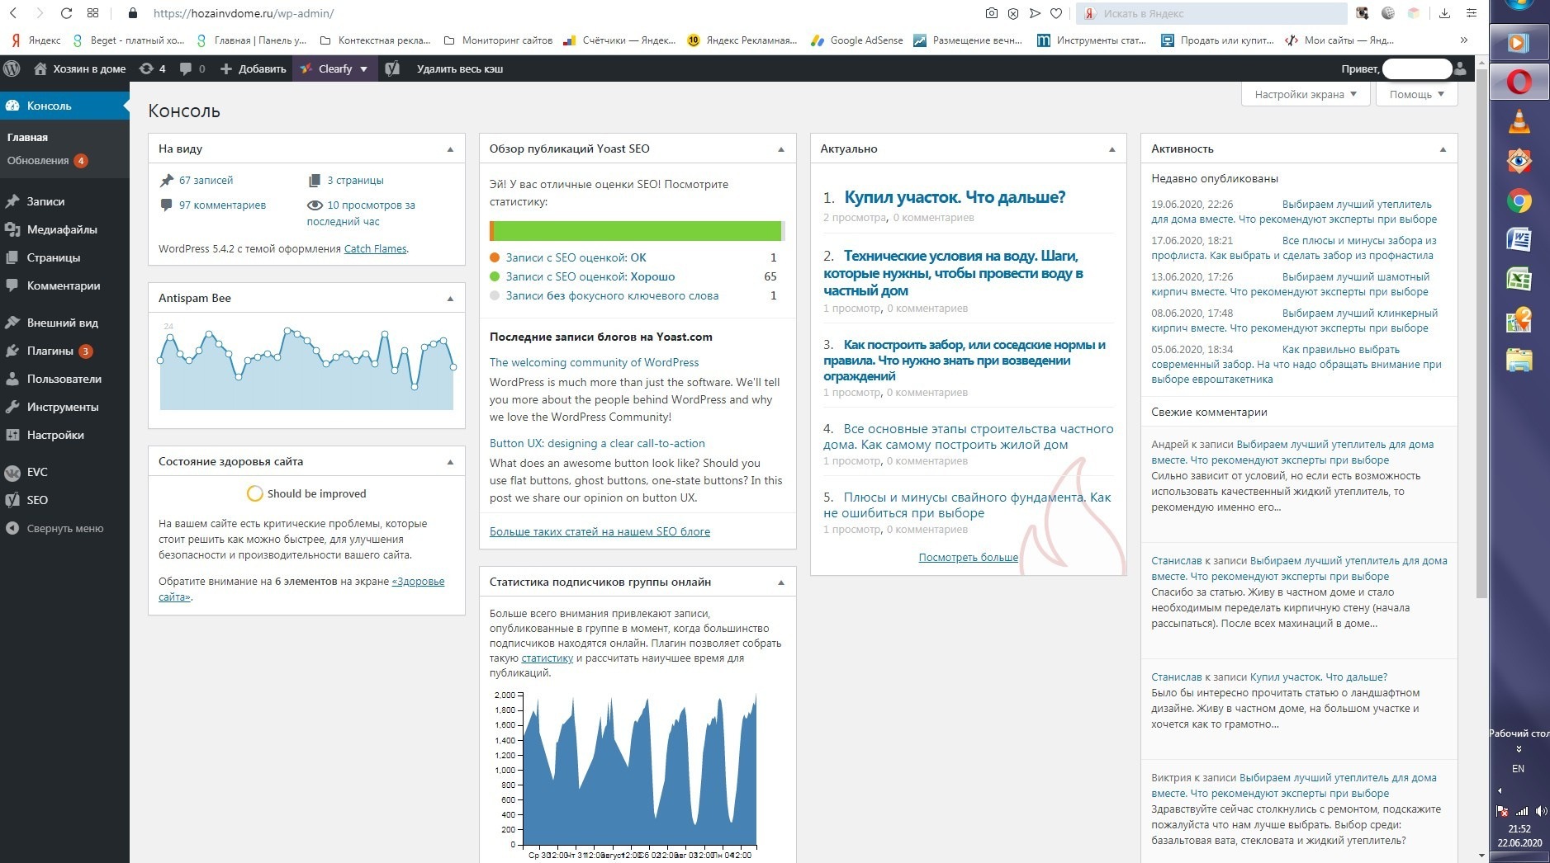
Task: Click the green Yoast SEO score bar
Action: [x=636, y=231]
